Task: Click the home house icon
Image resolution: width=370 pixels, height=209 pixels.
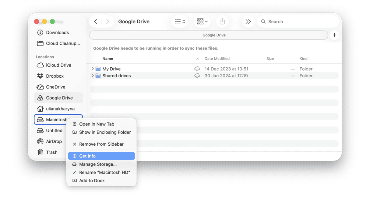Action: coord(40,109)
